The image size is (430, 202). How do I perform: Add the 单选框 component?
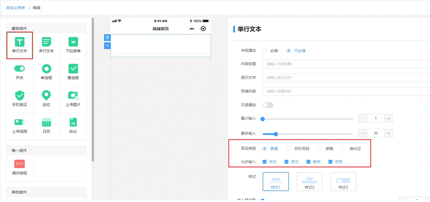[46, 69]
